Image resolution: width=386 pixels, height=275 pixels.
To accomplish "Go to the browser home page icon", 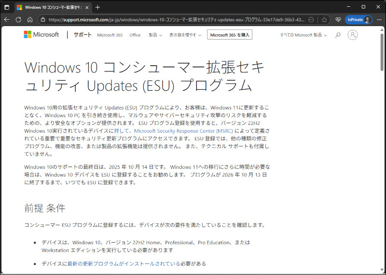I will click(x=30, y=20).
